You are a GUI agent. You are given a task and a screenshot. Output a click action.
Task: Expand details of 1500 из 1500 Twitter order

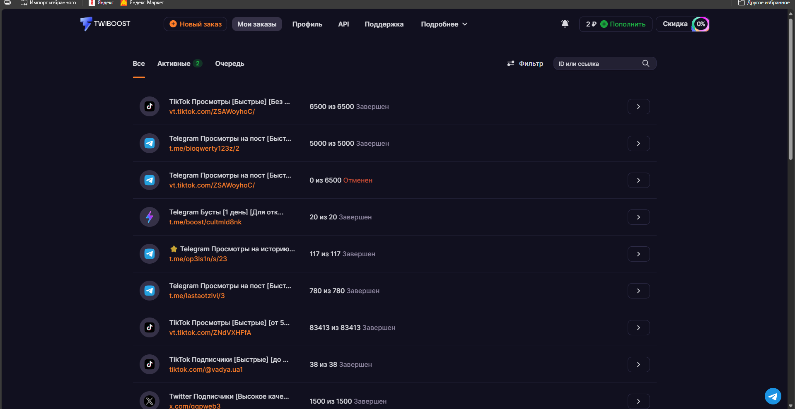[638, 401]
